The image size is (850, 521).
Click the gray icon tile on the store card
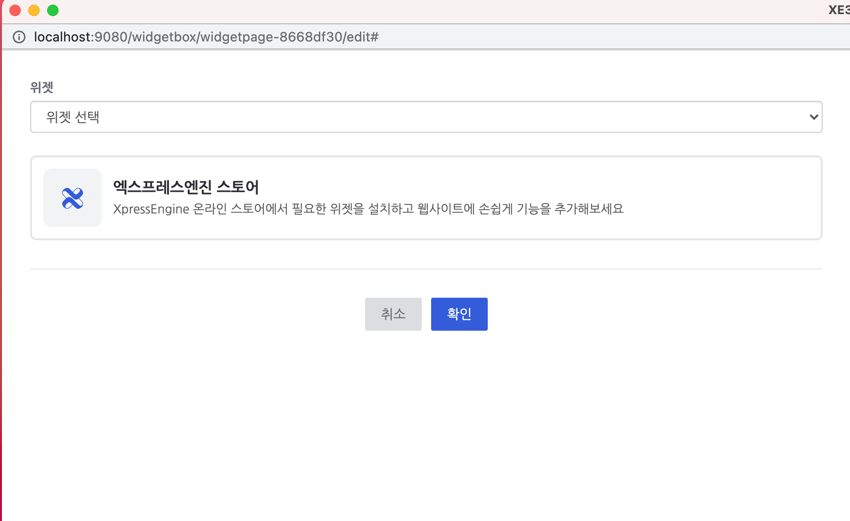click(x=72, y=198)
